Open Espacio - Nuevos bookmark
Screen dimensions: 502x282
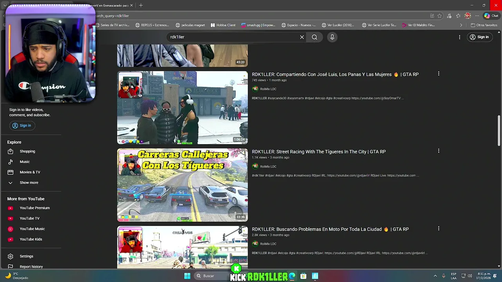pyautogui.click(x=298, y=25)
